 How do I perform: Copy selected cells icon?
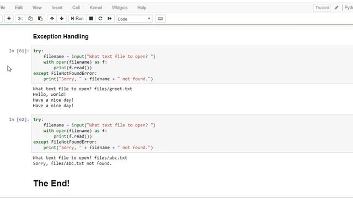click(x=30, y=19)
